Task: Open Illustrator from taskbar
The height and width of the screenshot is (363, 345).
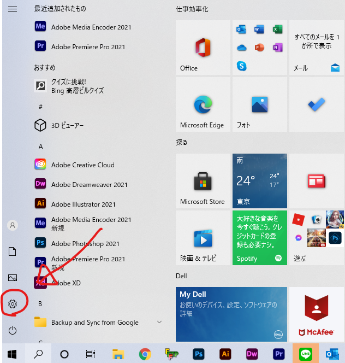Action: click(225, 354)
